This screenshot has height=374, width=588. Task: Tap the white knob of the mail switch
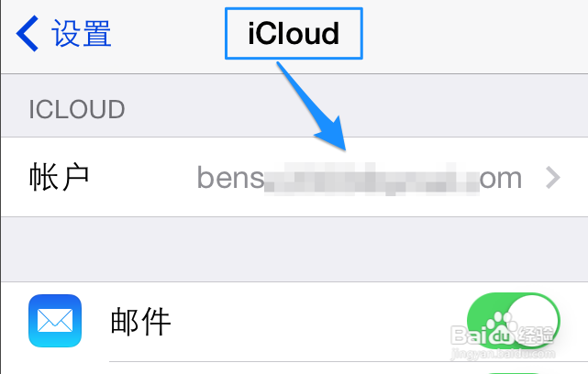tap(532, 321)
